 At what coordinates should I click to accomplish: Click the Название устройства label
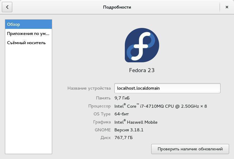pyautogui.click(x=89, y=88)
